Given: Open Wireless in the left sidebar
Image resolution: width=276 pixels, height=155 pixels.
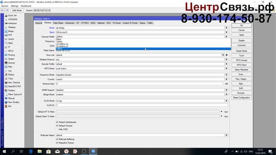Looking at the screenshot, I should [x=12, y=27].
